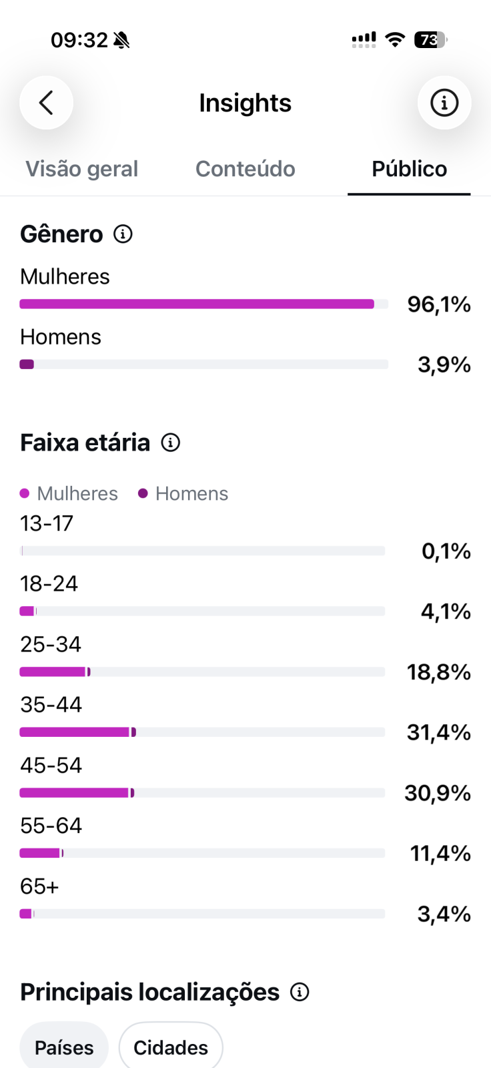The height and width of the screenshot is (1068, 491).
Task: Tap the 35-44 age range bar
Action: pos(202,732)
